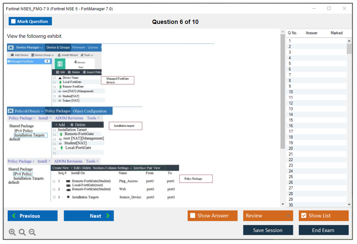The image size is (357, 244).
Task: Click the Answer column header
Action: 312,33
